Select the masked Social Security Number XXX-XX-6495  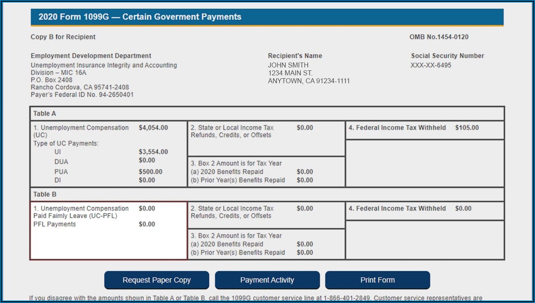[x=431, y=65]
